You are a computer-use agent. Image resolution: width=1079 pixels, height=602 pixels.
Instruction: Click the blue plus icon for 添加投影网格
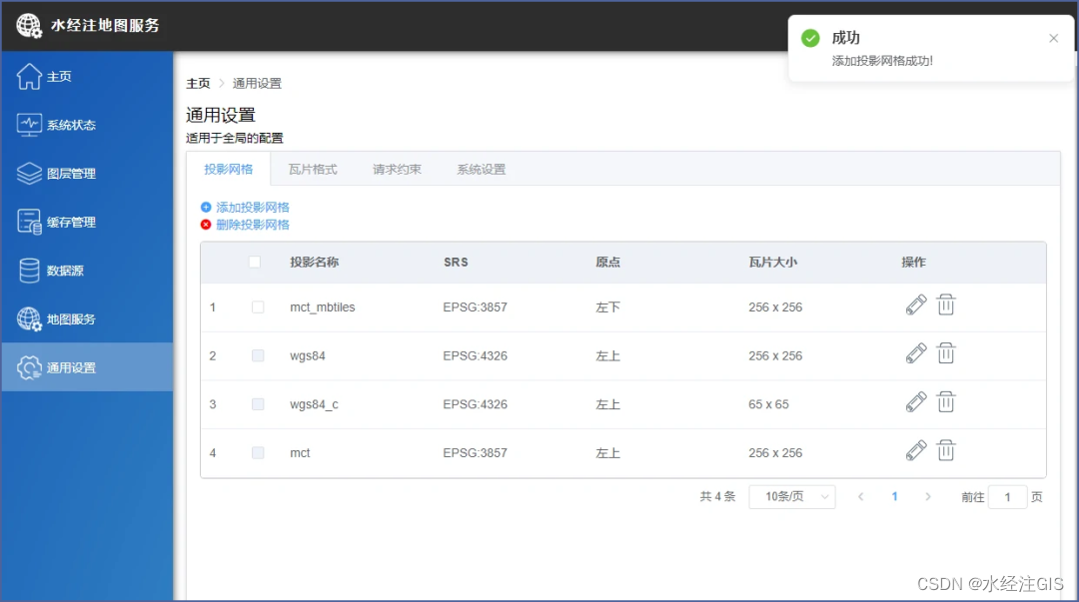coord(206,207)
